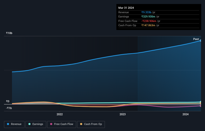Screen dimensions: 205x131
Task: Click the Free Cash Flow label in tooltip
Action: pyautogui.click(x=128, y=21)
